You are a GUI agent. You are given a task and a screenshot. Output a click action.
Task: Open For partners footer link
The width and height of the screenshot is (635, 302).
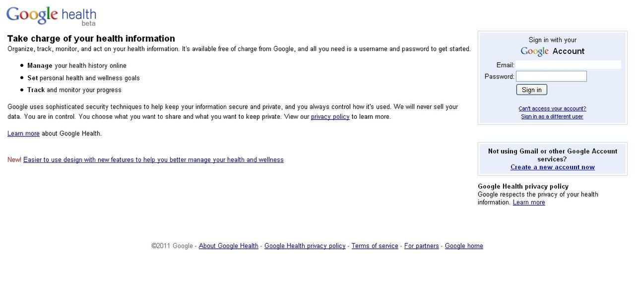click(x=422, y=246)
